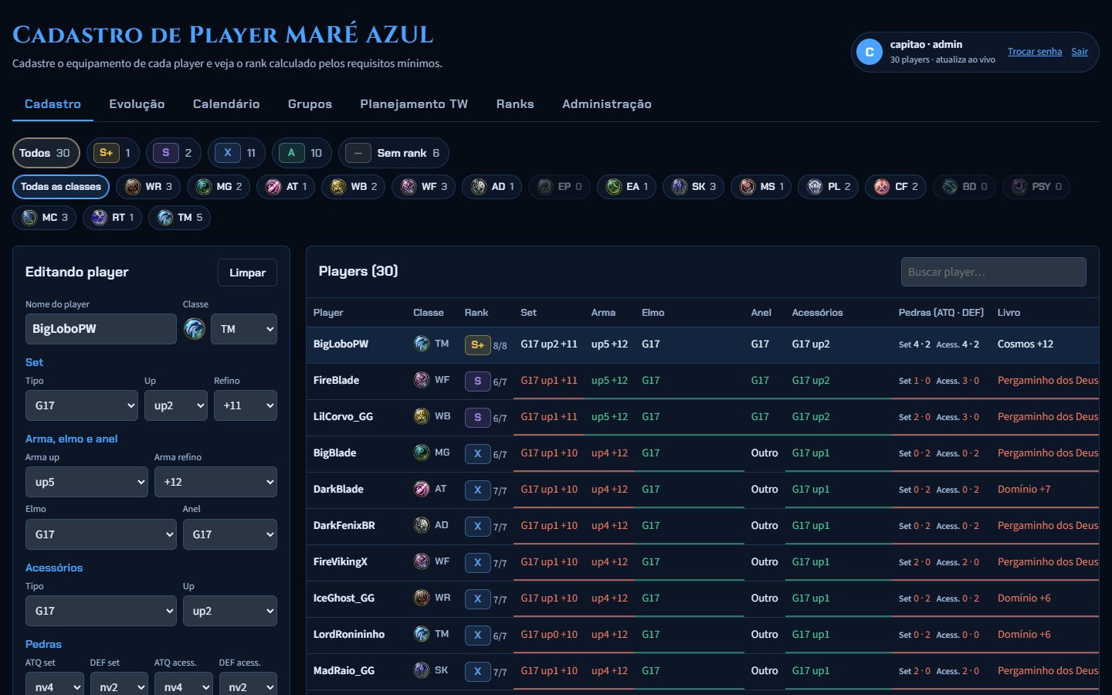1112x695 pixels.
Task: Filter players by MG class chip
Action: (x=219, y=187)
